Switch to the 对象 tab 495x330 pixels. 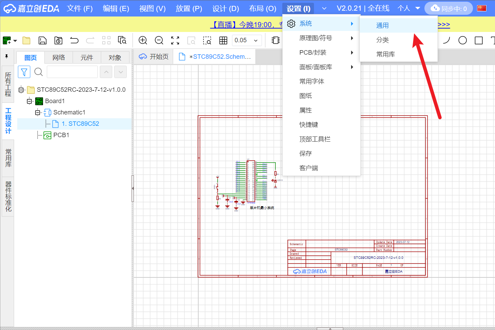tap(115, 57)
